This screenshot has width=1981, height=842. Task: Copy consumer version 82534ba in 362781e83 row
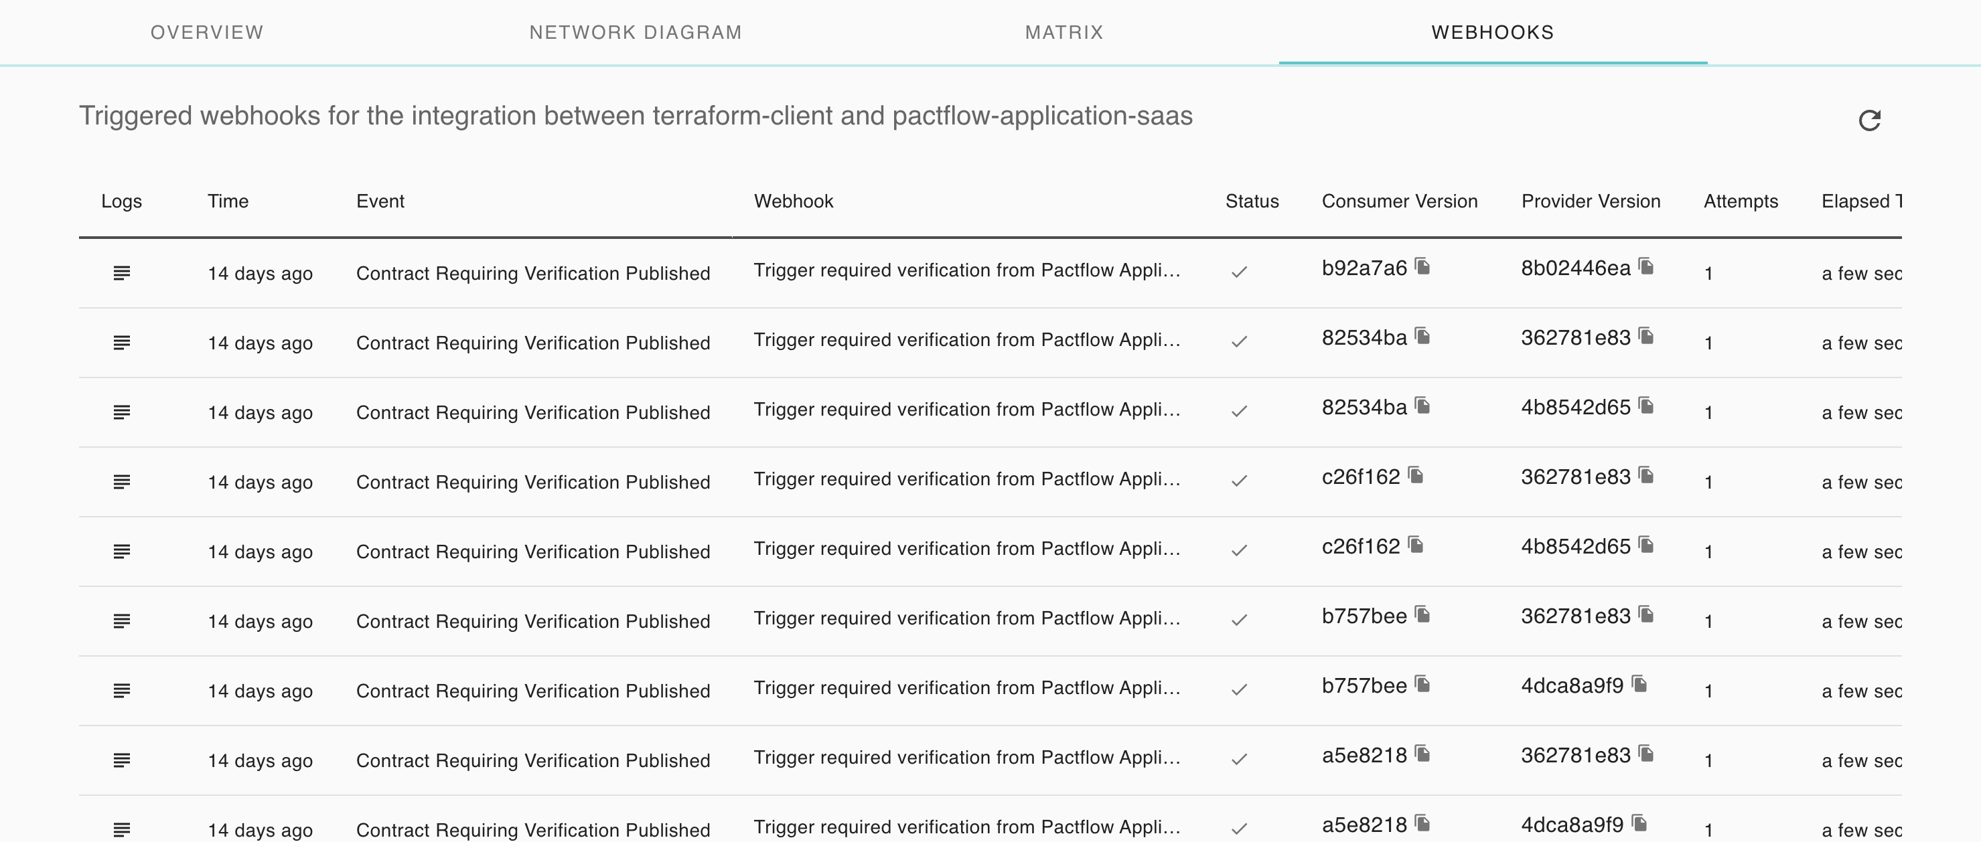pos(1422,337)
